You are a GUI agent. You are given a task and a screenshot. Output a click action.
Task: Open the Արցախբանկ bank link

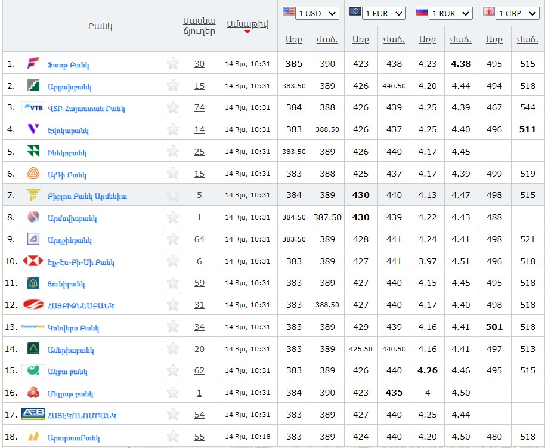click(x=69, y=86)
